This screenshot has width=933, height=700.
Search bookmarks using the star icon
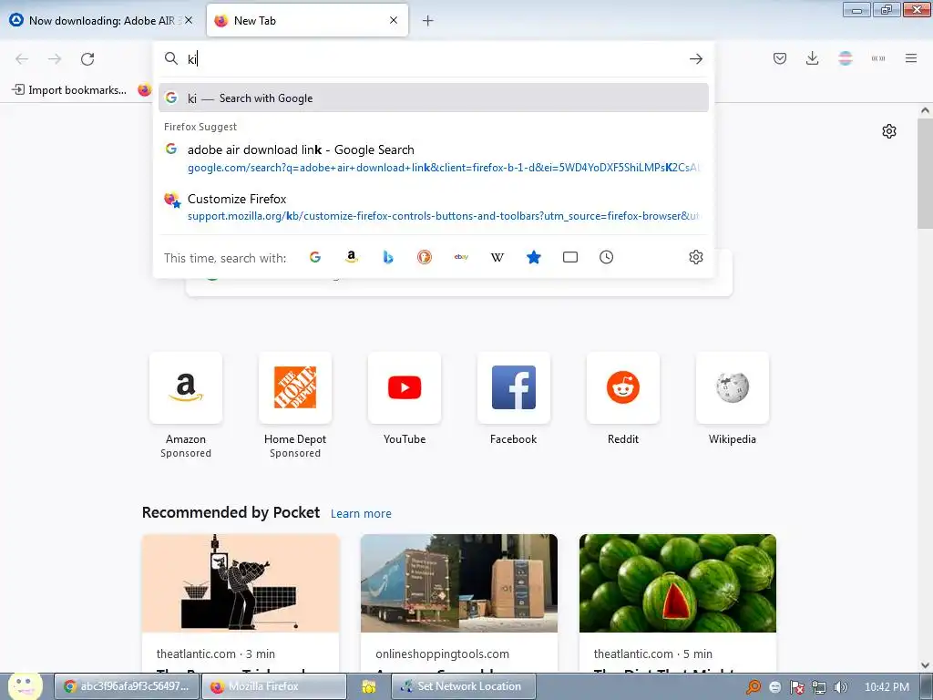click(x=534, y=257)
